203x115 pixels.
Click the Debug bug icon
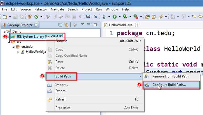104,17
